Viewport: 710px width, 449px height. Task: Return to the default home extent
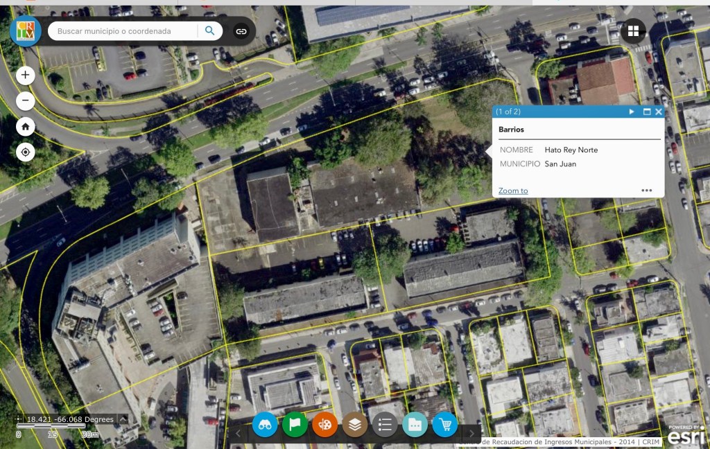26,127
